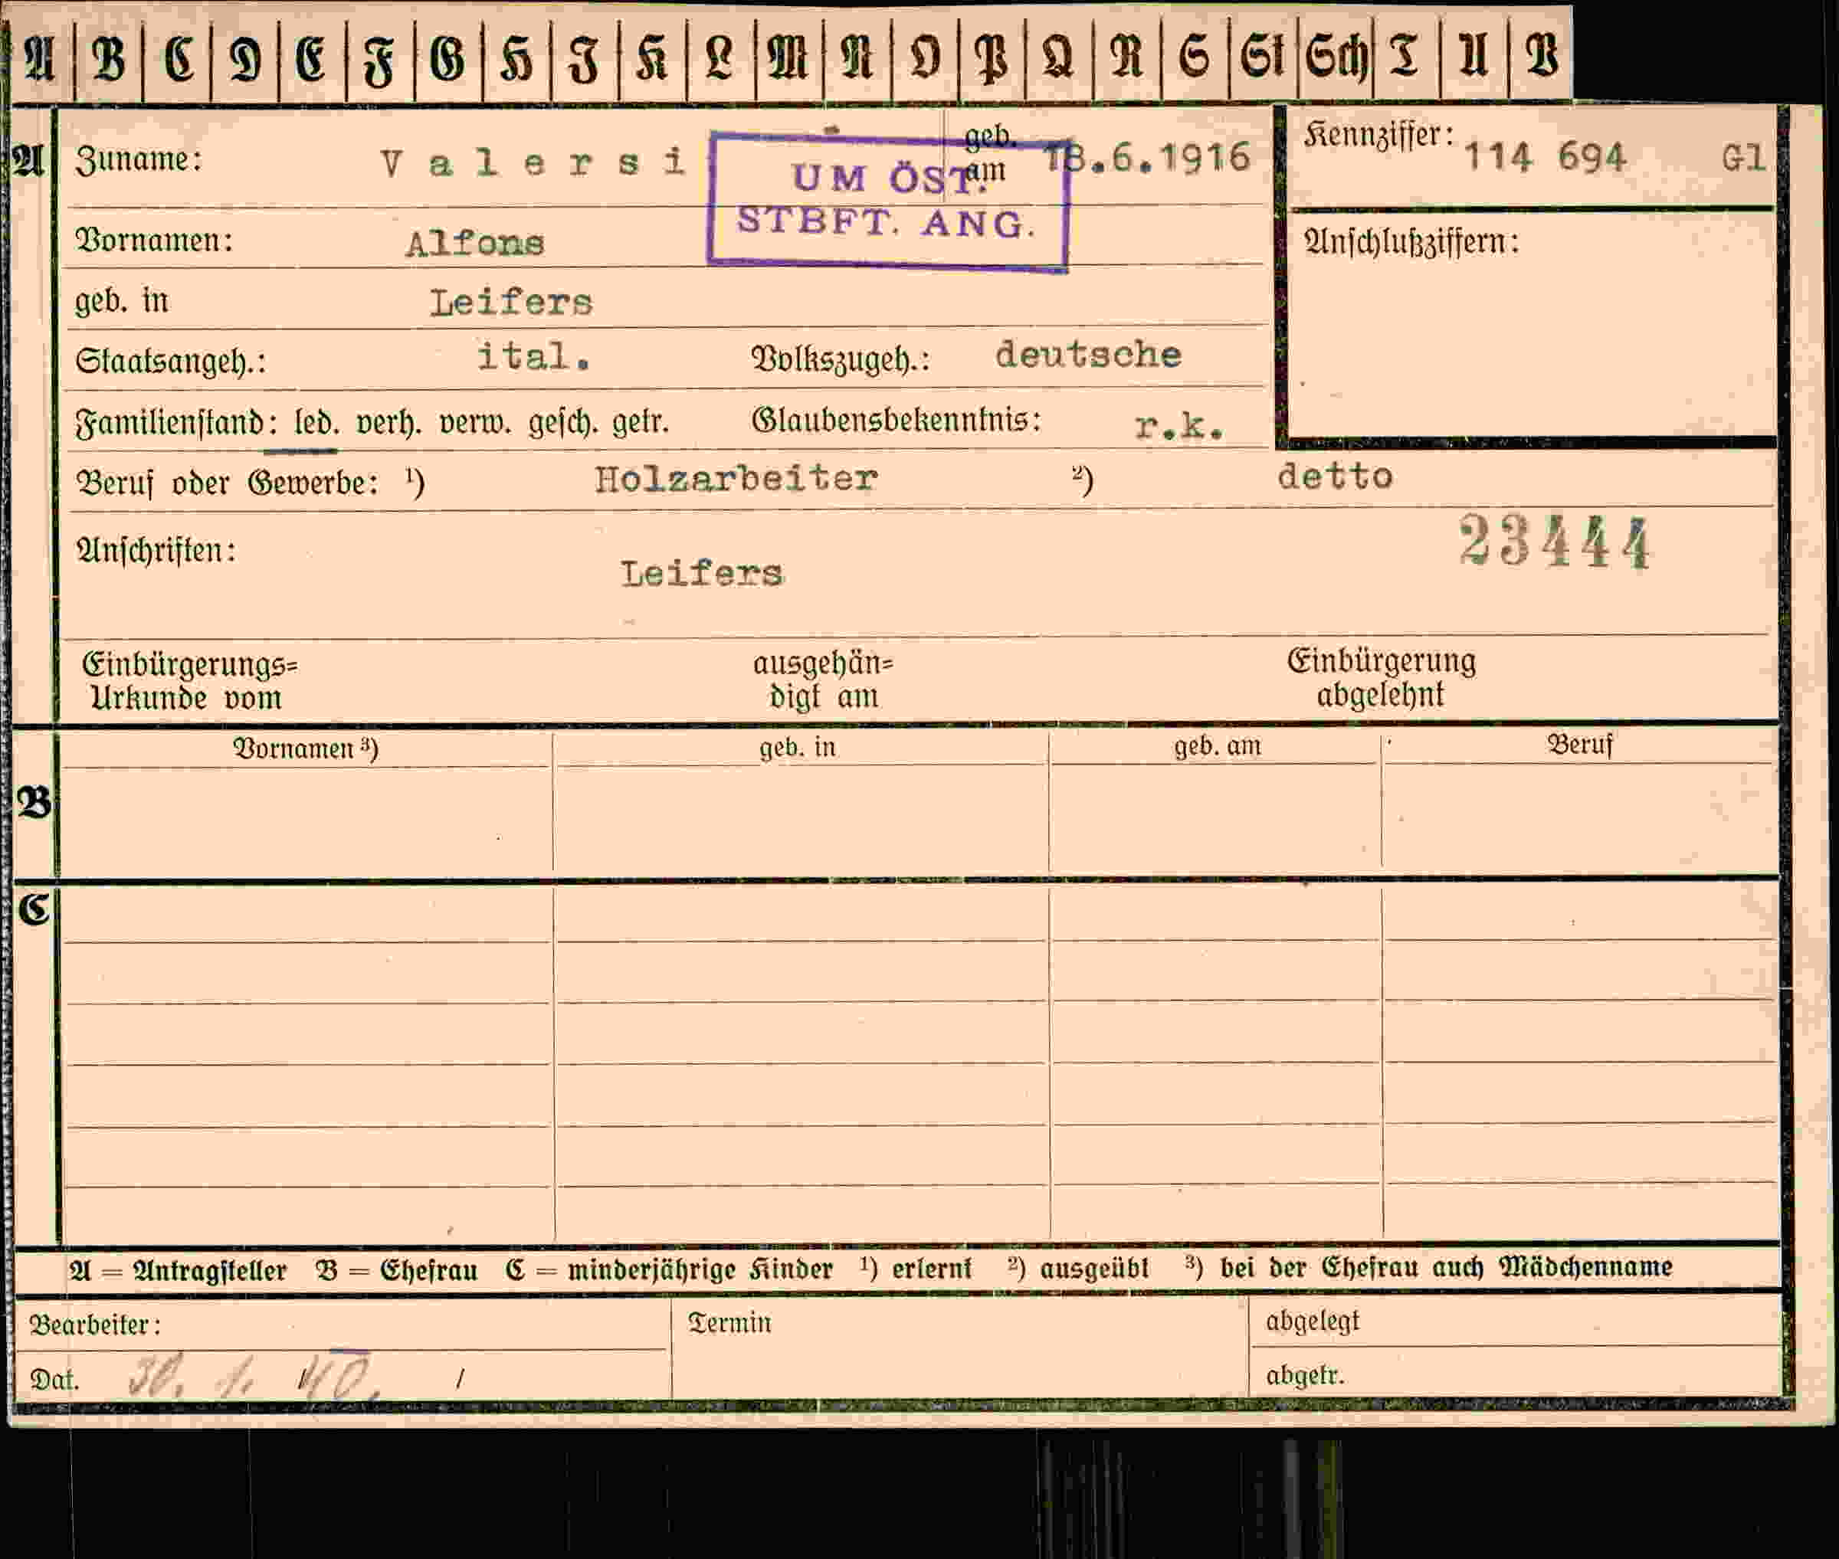
Task: Click the 'Beruf oder Gewerbe:' field label
Action: [228, 483]
